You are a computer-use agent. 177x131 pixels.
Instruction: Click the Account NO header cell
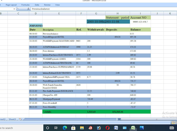pyautogui.click(x=140, y=18)
